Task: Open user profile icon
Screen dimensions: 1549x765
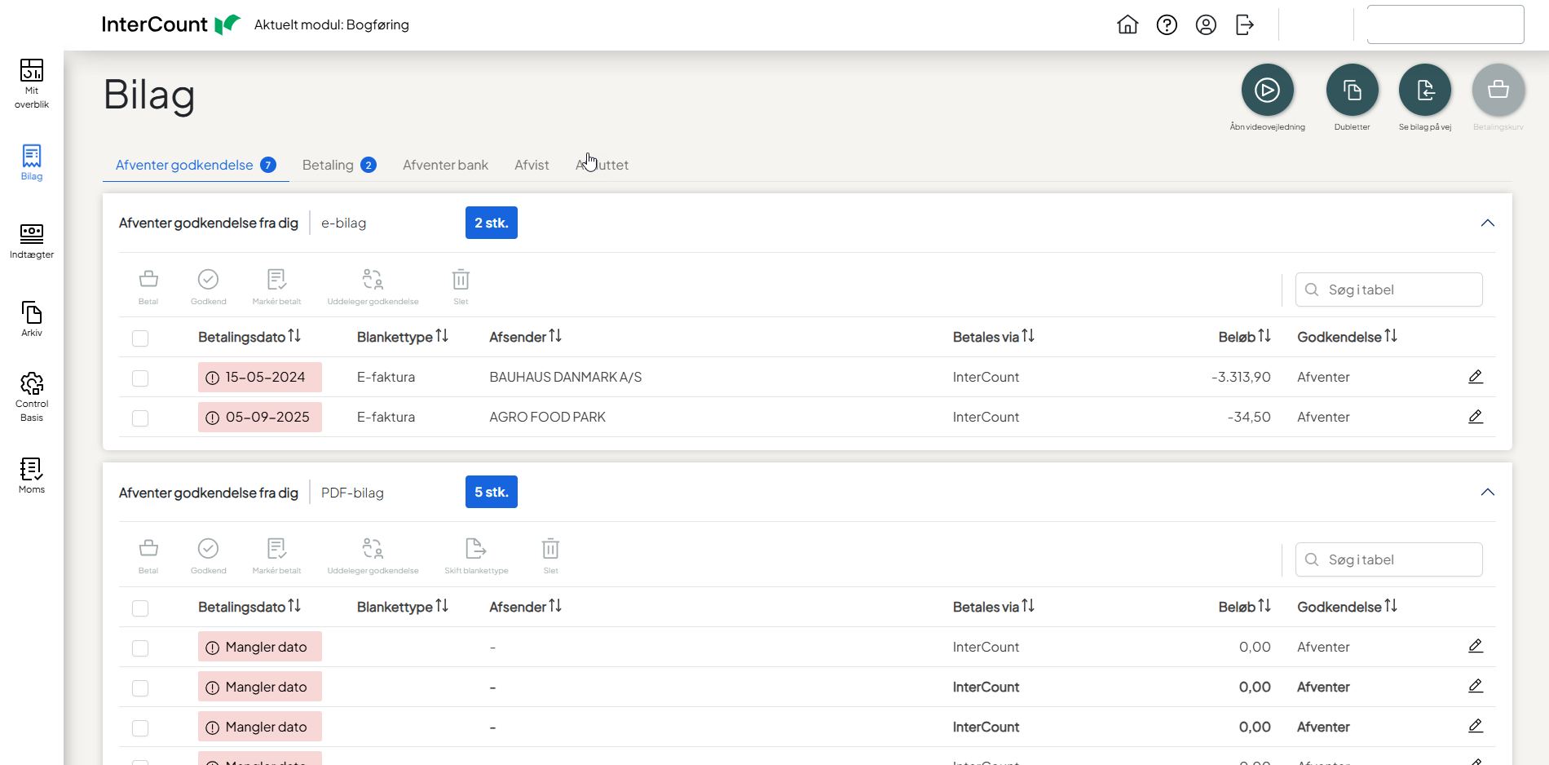Action: [x=1206, y=25]
